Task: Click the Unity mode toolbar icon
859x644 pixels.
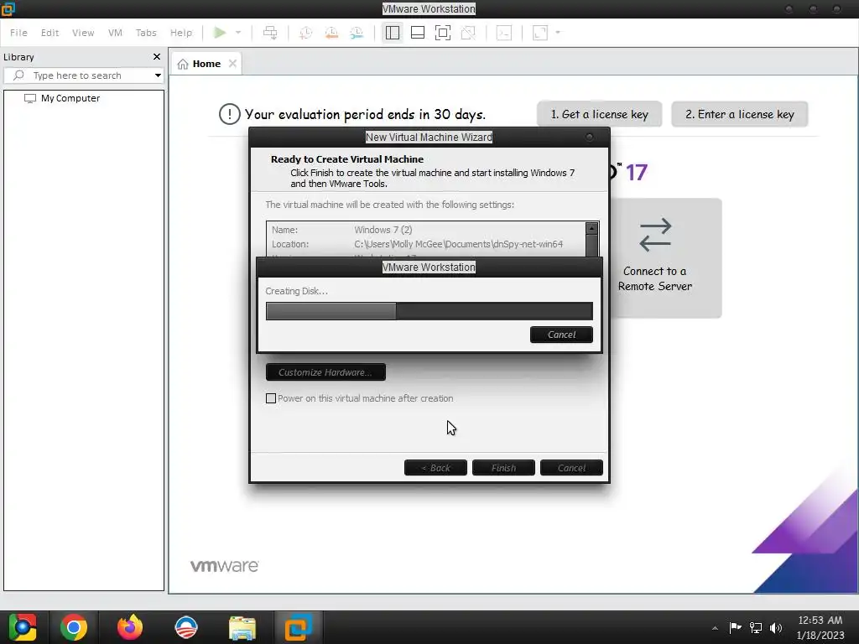Action: pyautogui.click(x=468, y=33)
